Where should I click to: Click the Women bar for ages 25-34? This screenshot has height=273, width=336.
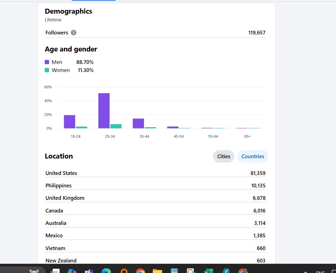click(116, 126)
